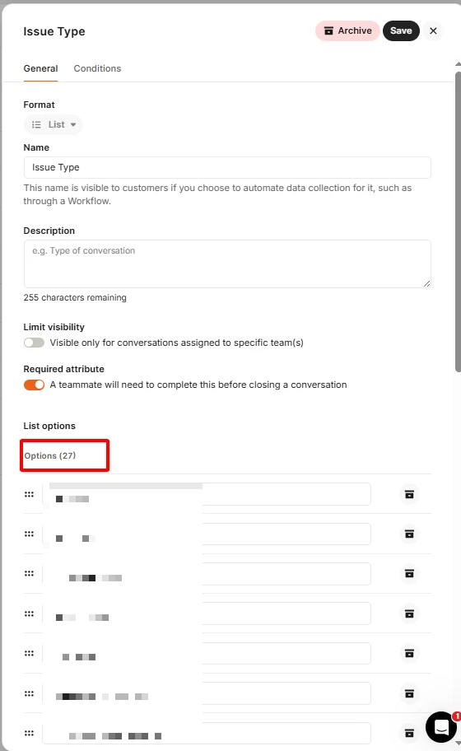
Task: Enable Limit visibility toggle
Action: [34, 343]
